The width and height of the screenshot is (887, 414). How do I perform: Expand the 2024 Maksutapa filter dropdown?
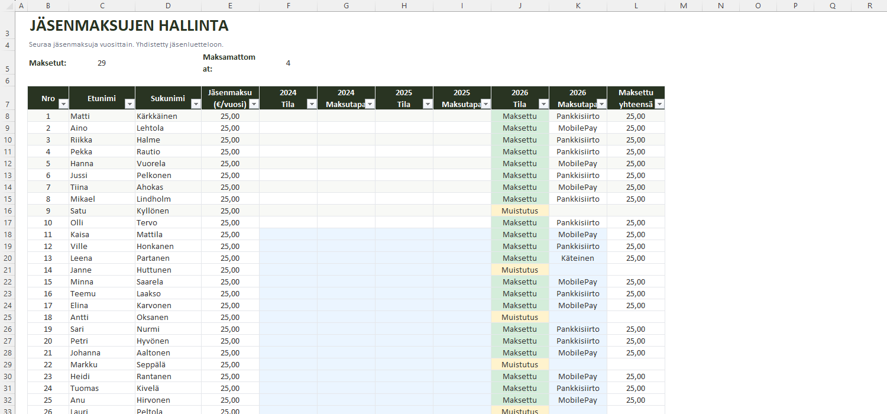370,104
